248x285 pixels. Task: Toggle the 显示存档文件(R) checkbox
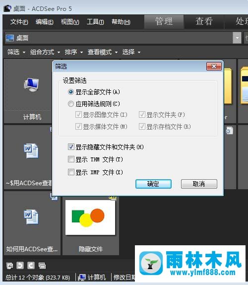[x=142, y=127]
